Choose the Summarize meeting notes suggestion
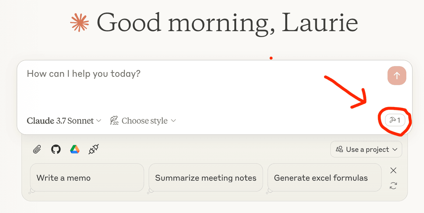Viewport: 424px width, 213px height. [206, 178]
